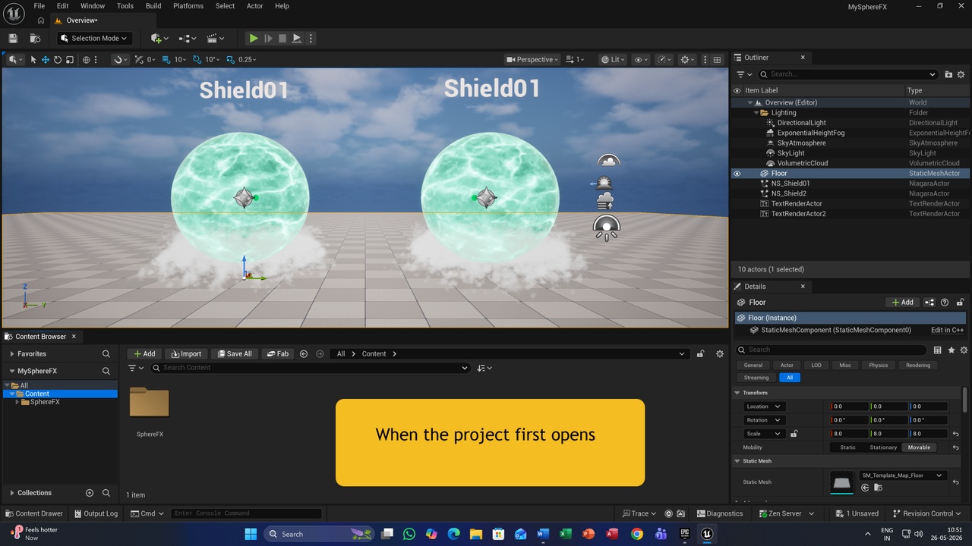
Task: Open the Perspective view dropdown
Action: pyautogui.click(x=532, y=59)
